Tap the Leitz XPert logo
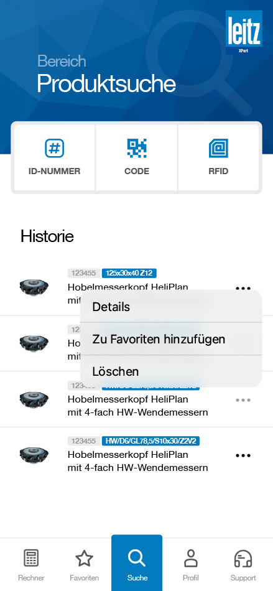The image size is (273, 591). (244, 34)
